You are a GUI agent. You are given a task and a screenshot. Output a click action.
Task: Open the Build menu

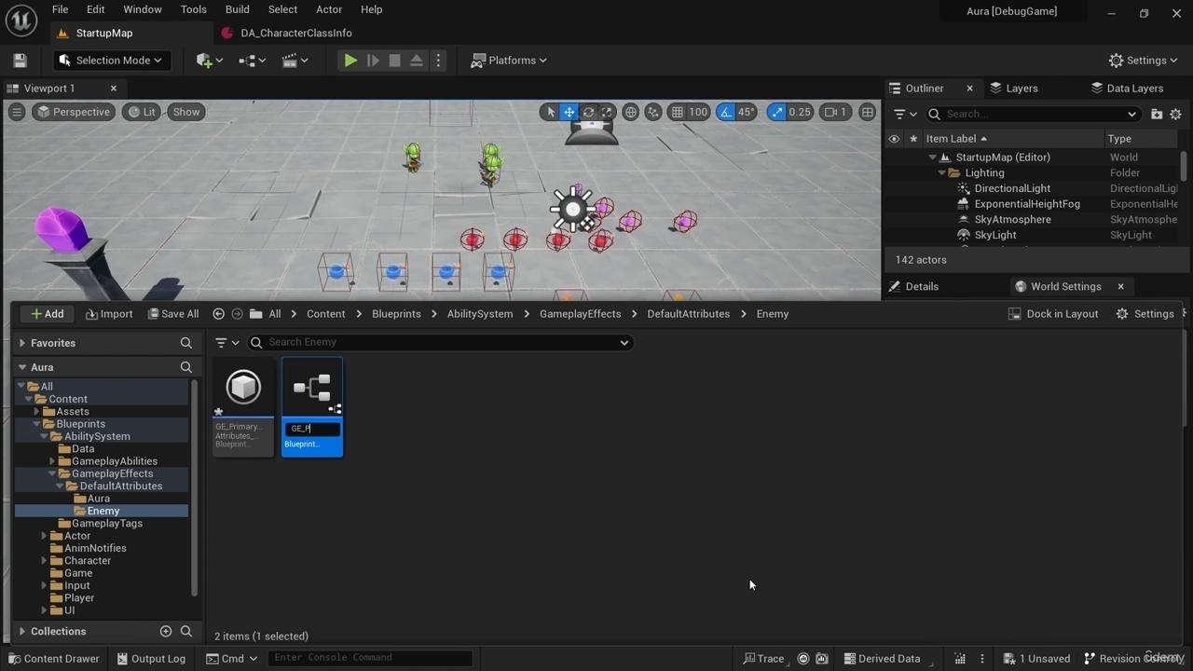(x=238, y=9)
